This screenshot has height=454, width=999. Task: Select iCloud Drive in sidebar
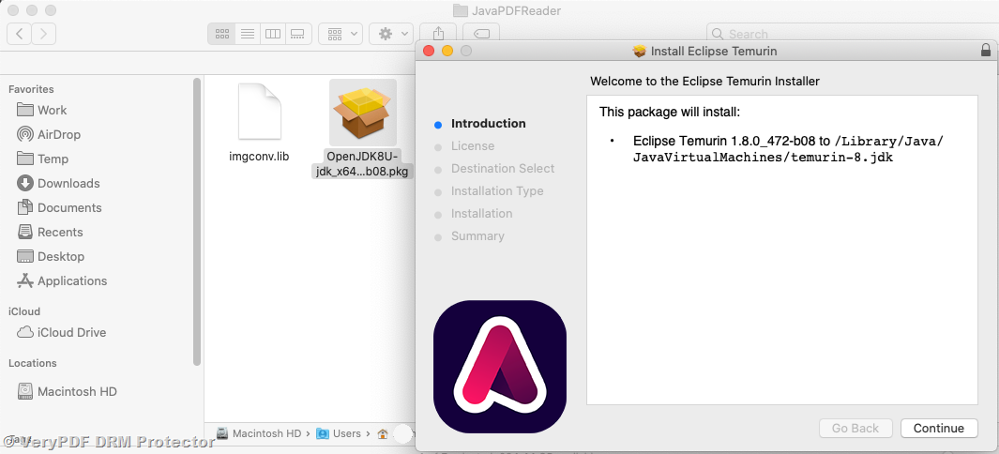point(71,332)
